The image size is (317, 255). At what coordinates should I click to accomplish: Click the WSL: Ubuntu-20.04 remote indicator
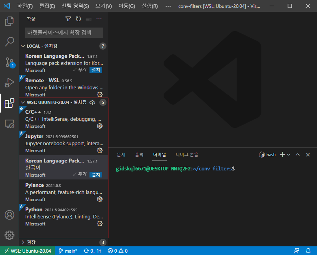tap(27, 250)
